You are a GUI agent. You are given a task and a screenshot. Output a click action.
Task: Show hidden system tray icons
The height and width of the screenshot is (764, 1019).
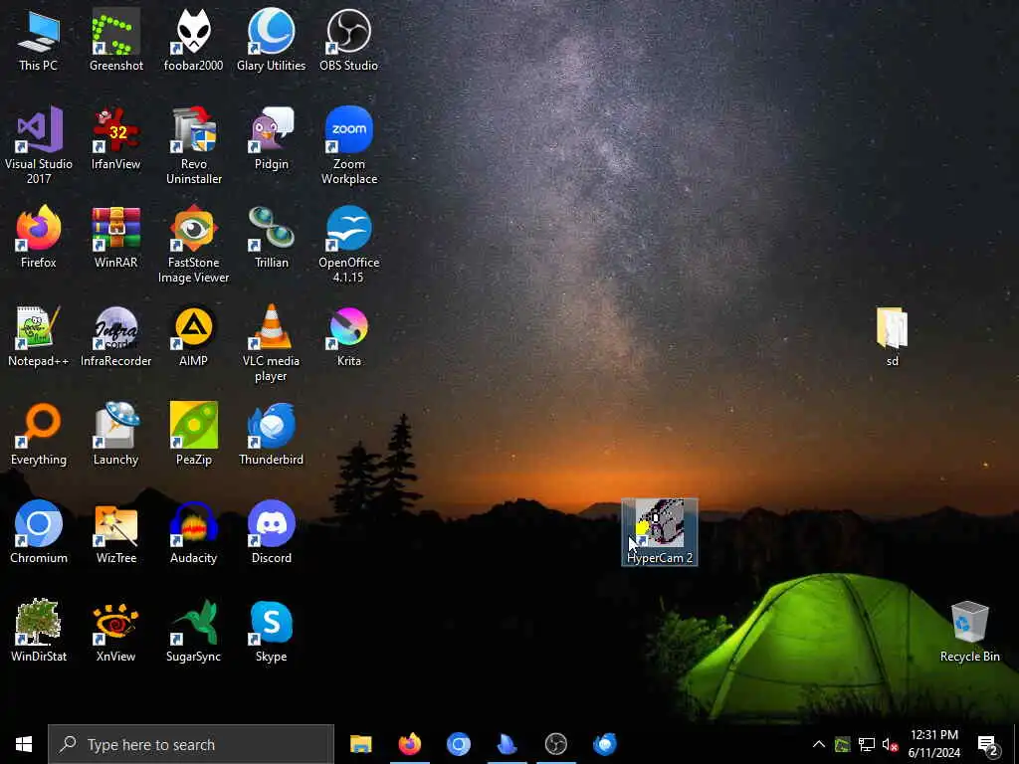coord(819,744)
